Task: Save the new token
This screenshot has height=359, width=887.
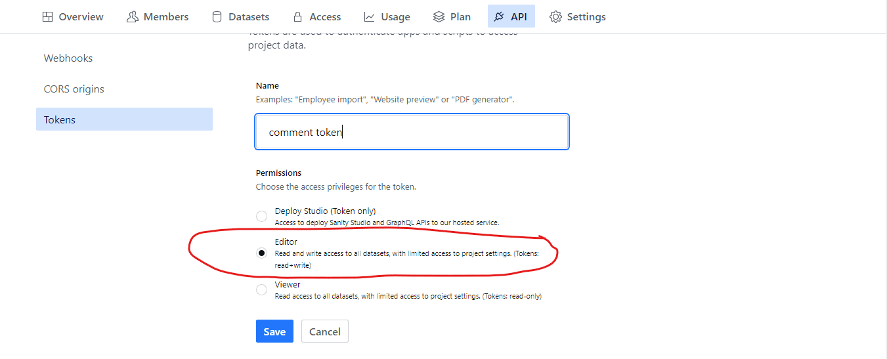Action: pyautogui.click(x=274, y=331)
